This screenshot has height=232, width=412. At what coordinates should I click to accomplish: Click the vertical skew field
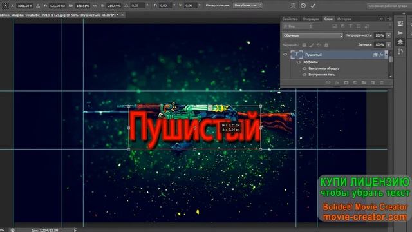[191, 6]
